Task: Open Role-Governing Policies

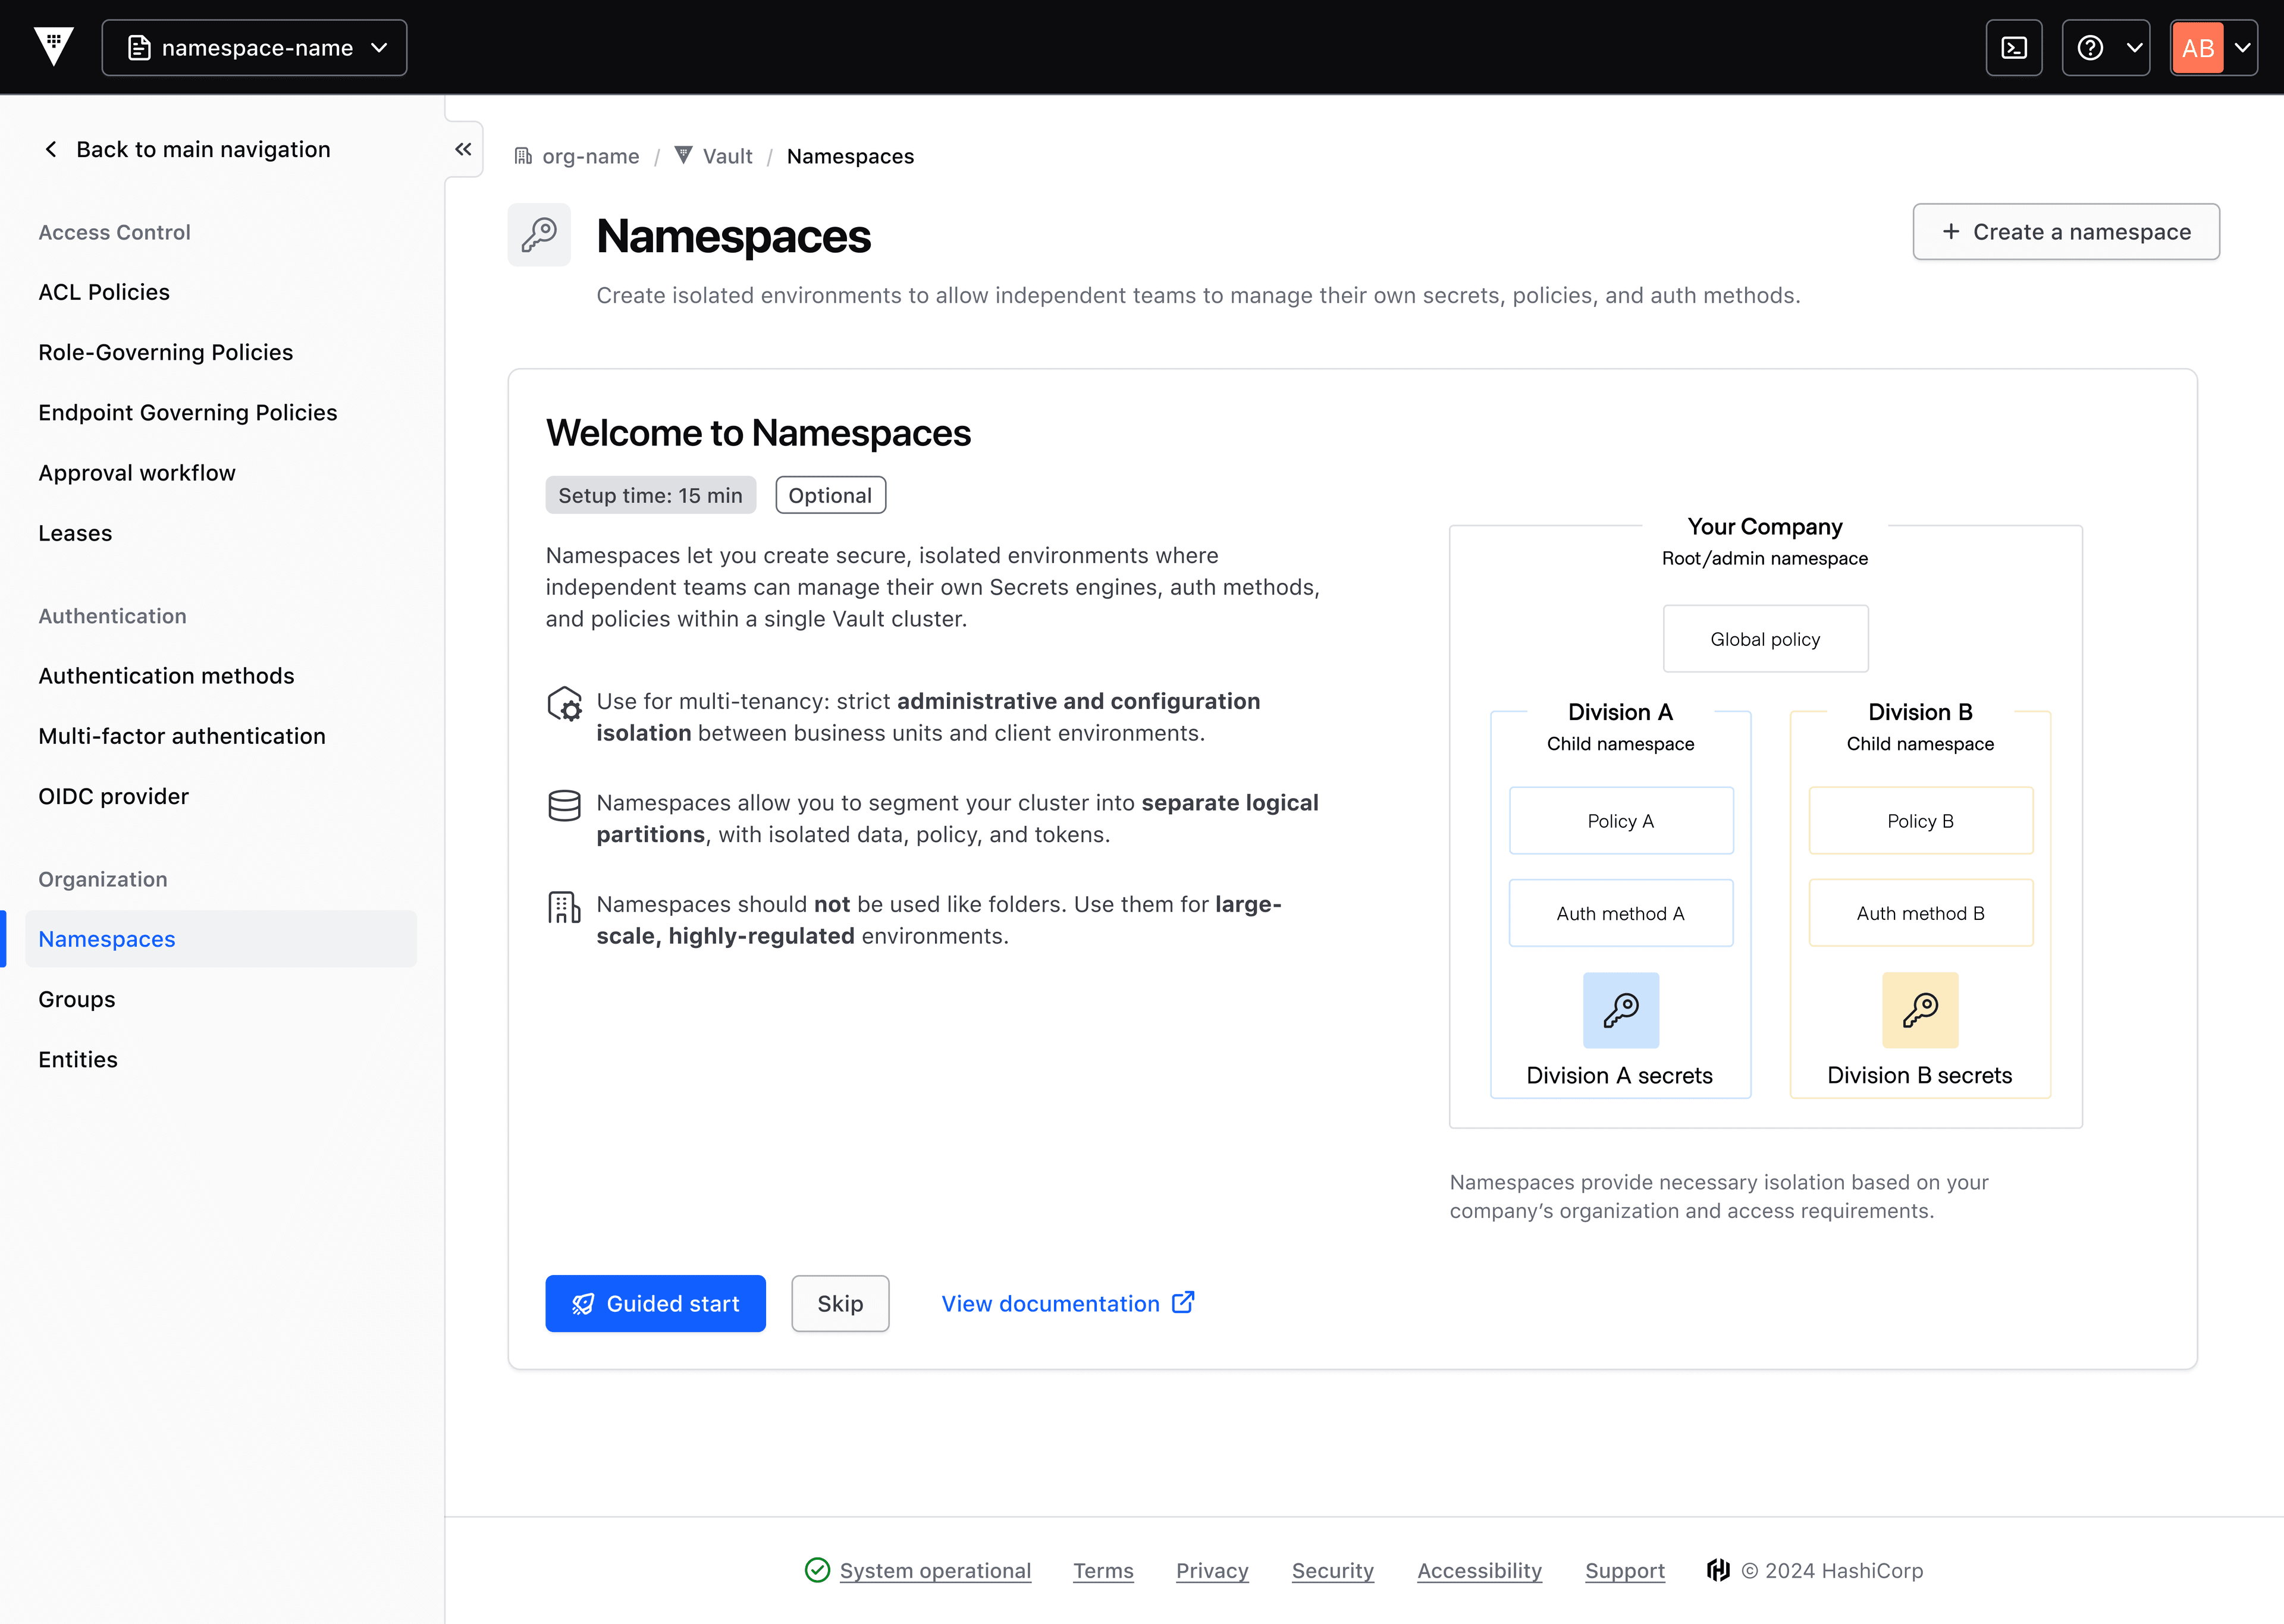Action: [165, 352]
